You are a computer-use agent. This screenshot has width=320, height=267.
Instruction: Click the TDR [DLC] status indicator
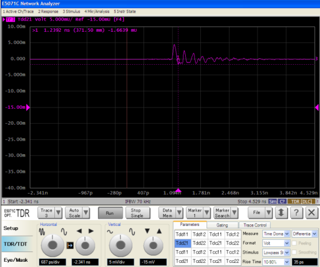click(301, 202)
